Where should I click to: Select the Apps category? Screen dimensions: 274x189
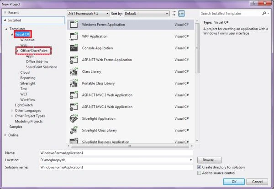[30, 56]
